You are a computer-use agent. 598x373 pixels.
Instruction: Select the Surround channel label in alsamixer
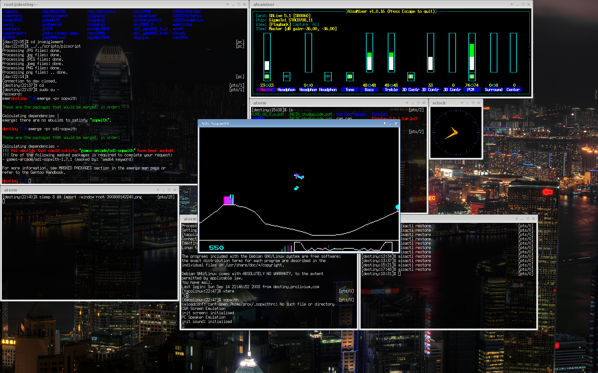[x=494, y=90]
